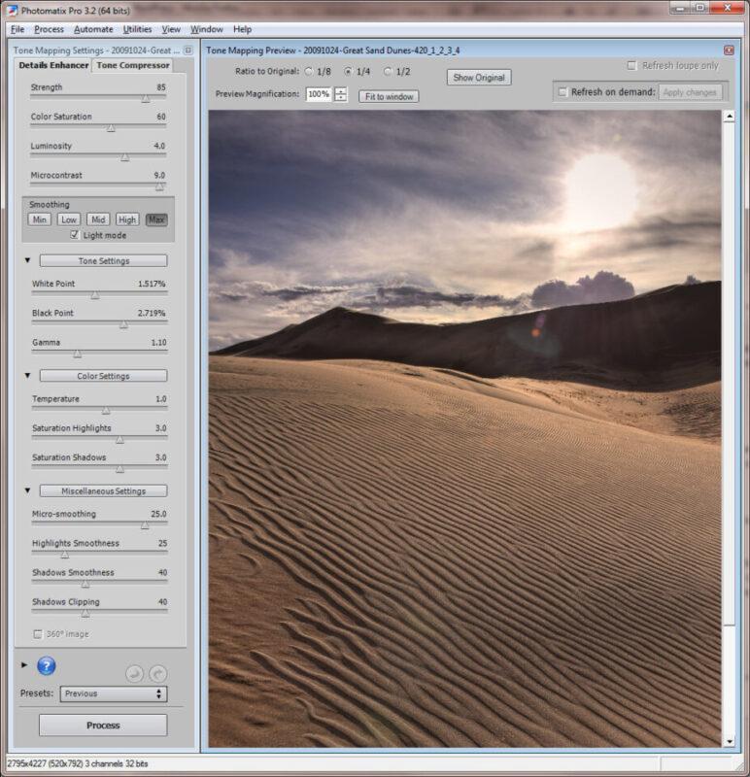
Task: Click the Strength slider handle
Action: tap(146, 98)
